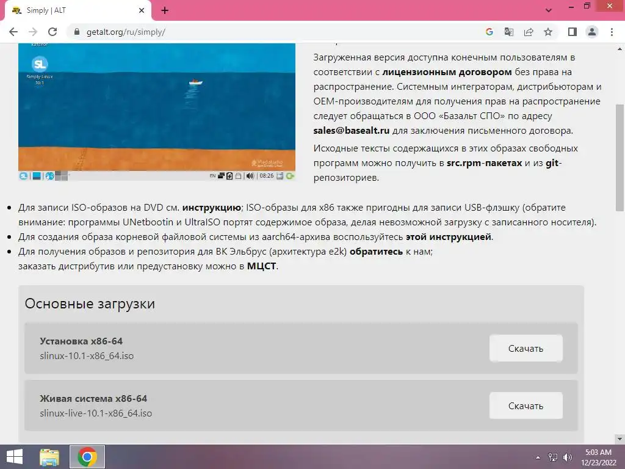625x469 pixels.
Task: Select the Simply | ALT tab
Action: pyautogui.click(x=78, y=10)
